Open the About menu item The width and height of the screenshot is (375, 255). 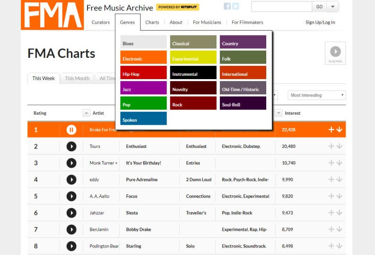[176, 22]
